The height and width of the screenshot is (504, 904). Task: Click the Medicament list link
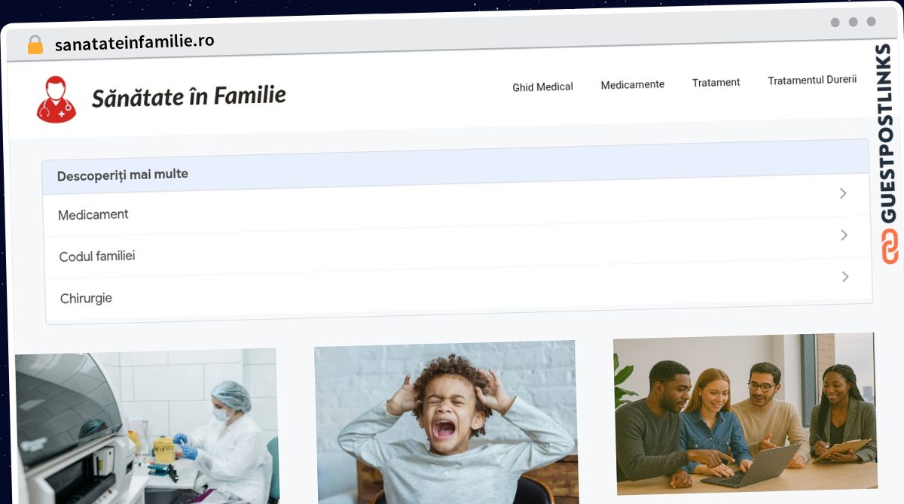[93, 214]
